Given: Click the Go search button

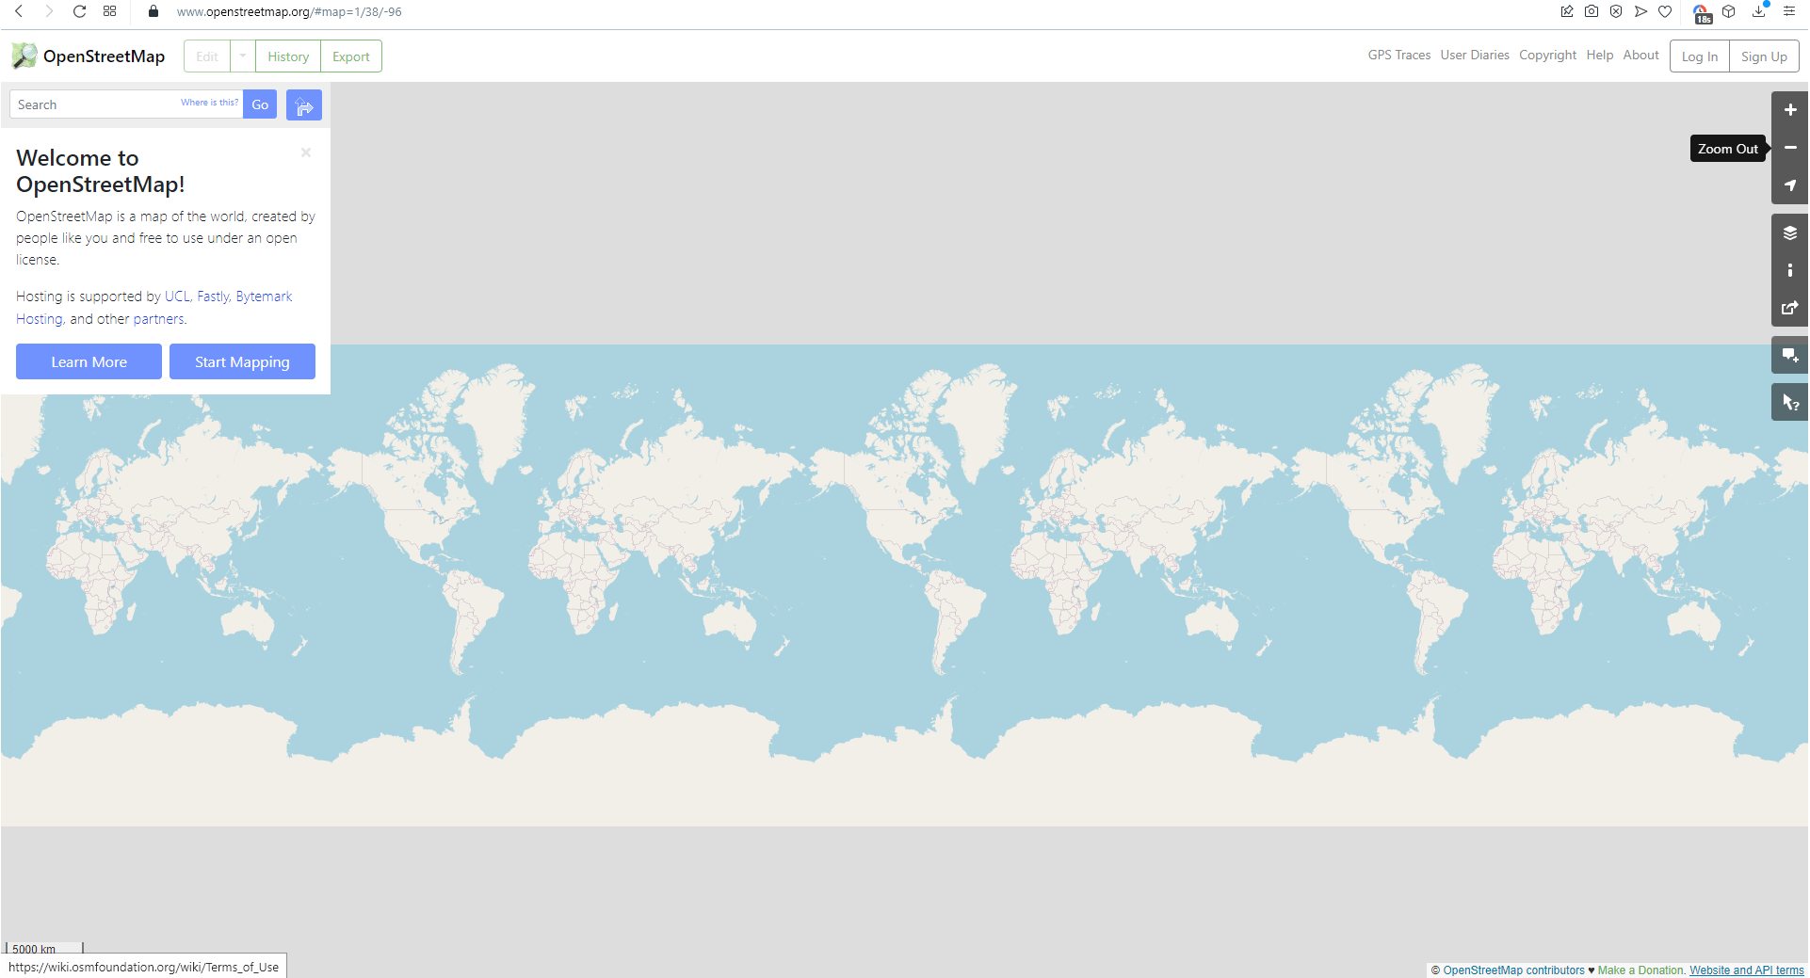Looking at the screenshot, I should click(x=260, y=104).
